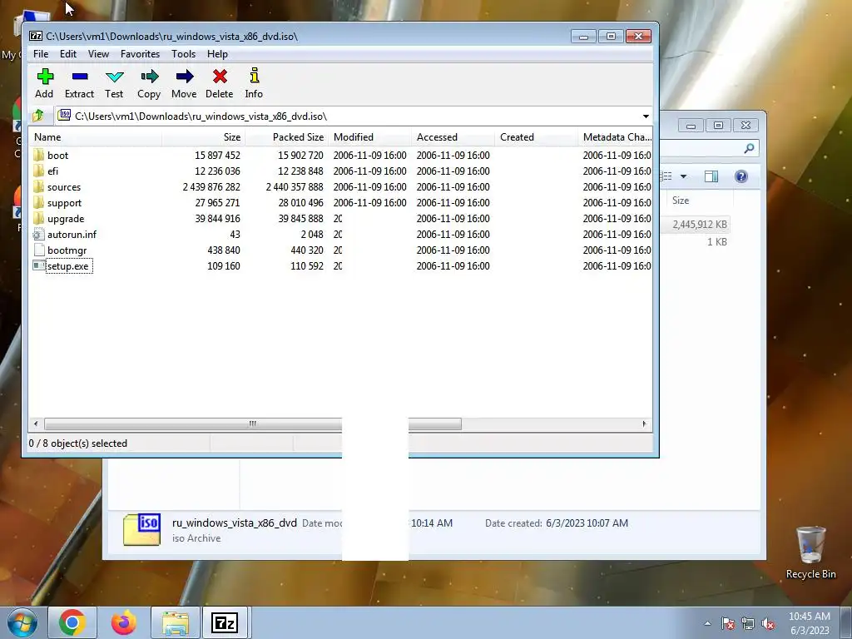Open the File menu
The height and width of the screenshot is (639, 852).
(x=41, y=54)
